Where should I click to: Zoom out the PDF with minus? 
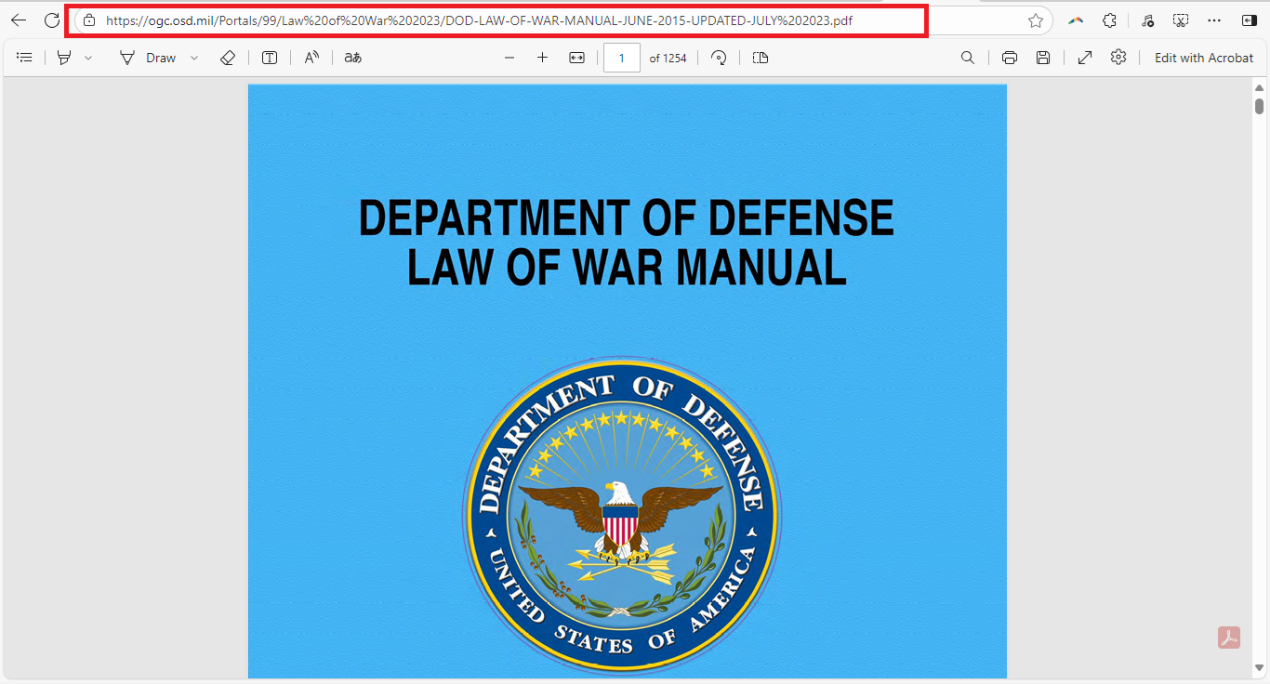click(509, 58)
